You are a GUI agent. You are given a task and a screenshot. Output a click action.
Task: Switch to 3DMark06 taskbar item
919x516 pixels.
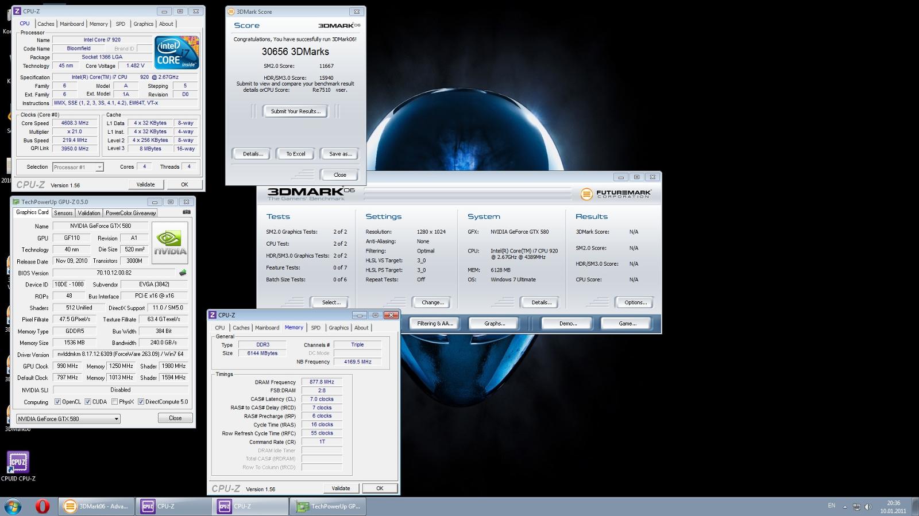click(x=96, y=506)
